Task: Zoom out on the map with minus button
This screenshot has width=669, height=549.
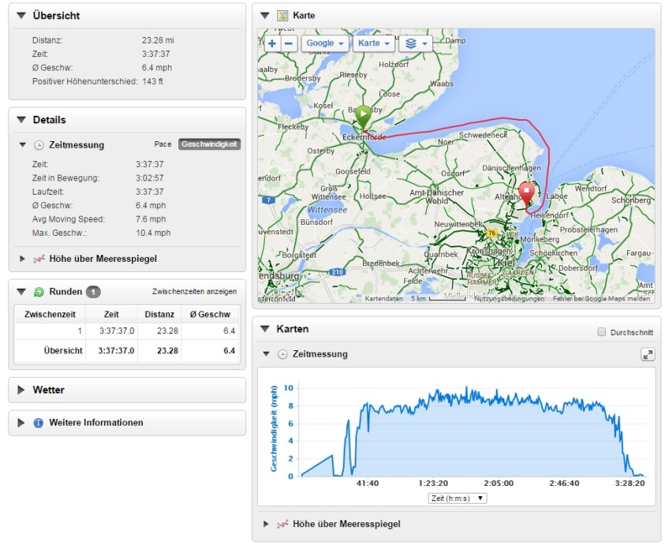Action: coord(289,43)
